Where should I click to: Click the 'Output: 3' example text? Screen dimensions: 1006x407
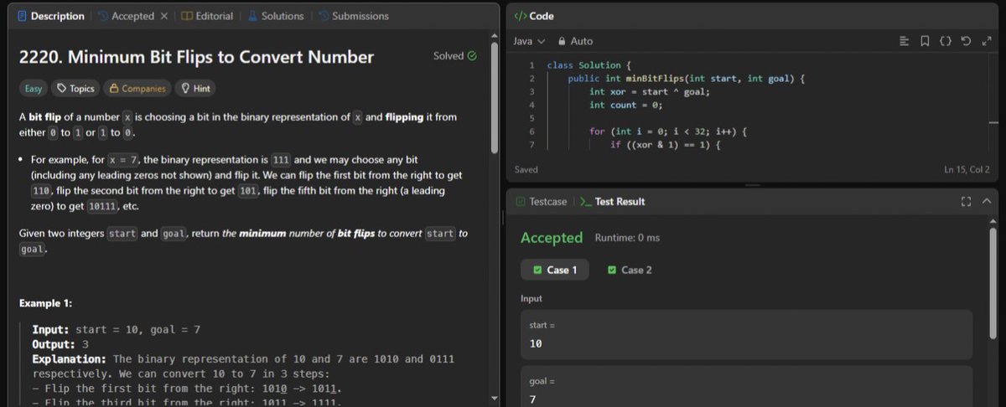[x=60, y=344]
